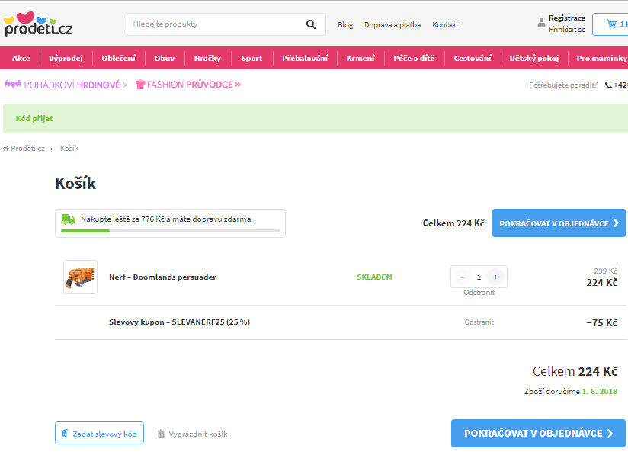The width and height of the screenshot is (628, 455).
Task: Open the Obuv menu category
Action: click(165, 59)
